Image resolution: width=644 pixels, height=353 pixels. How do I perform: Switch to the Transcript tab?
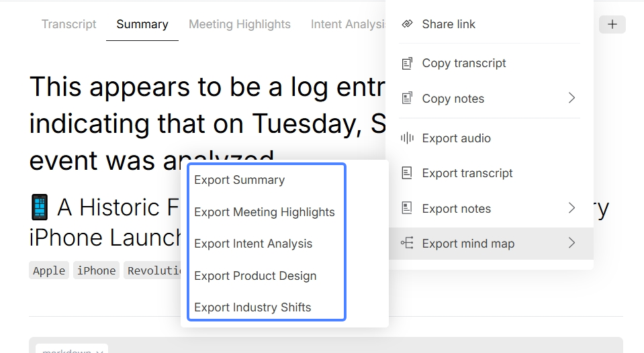pyautogui.click(x=69, y=24)
